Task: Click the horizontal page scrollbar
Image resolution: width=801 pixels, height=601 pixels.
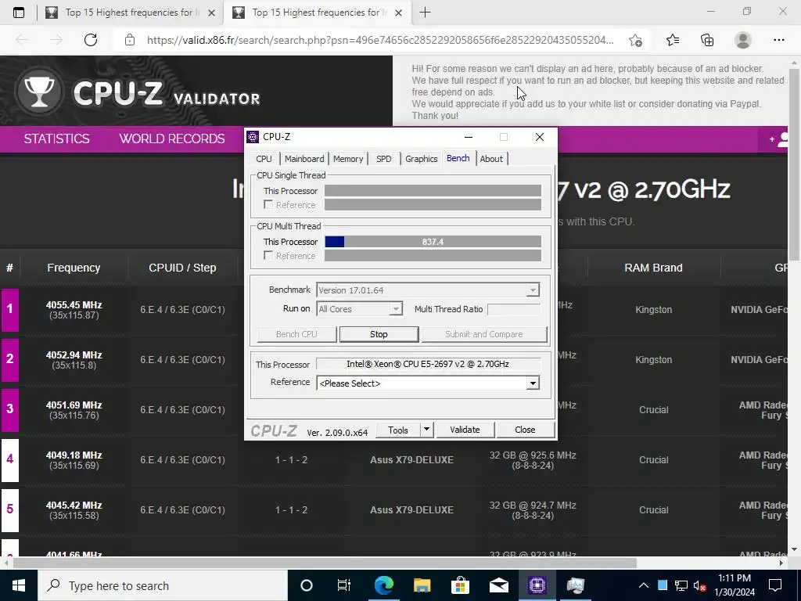Action: pyautogui.click(x=325, y=563)
